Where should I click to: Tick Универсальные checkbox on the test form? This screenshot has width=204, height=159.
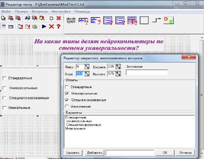(4, 88)
